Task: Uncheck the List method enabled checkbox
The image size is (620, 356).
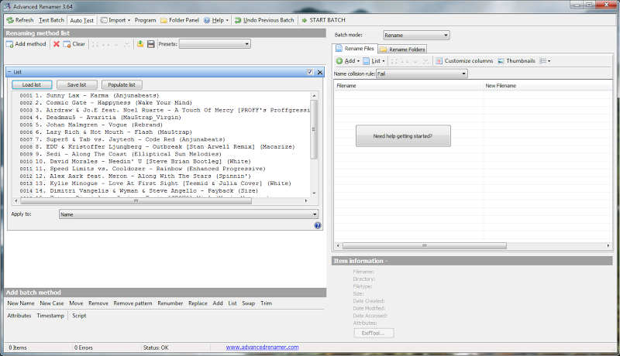Action: coord(310,72)
